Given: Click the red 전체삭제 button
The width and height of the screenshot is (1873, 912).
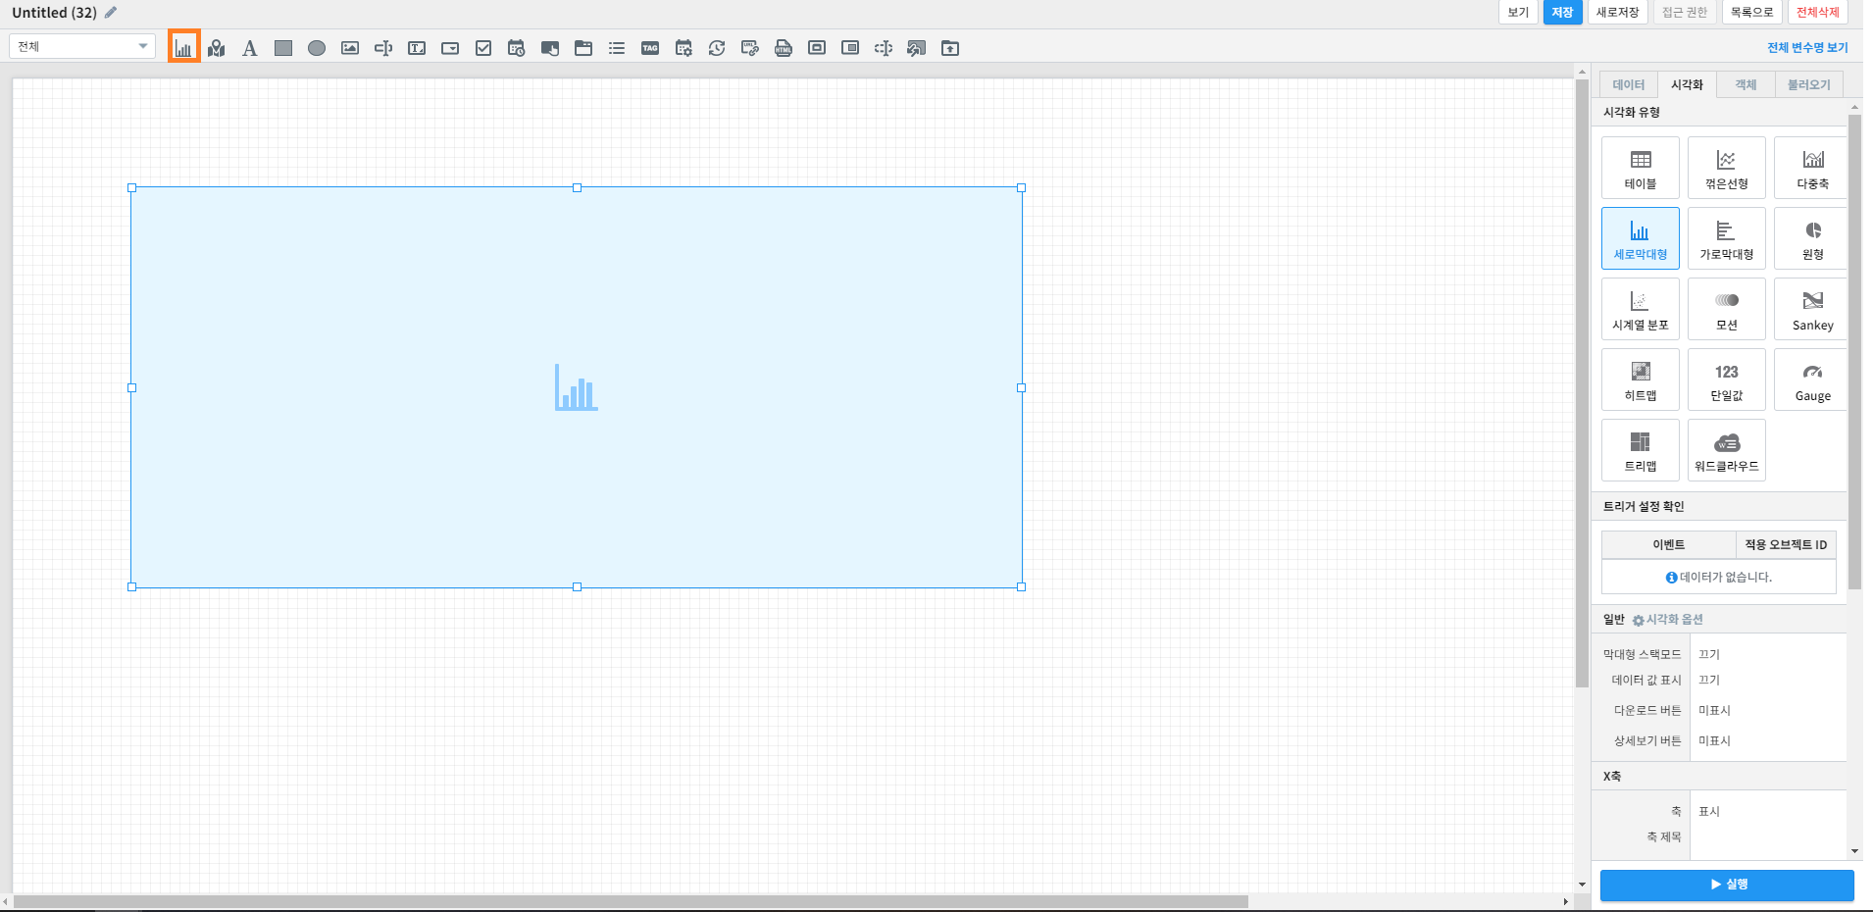Looking at the screenshot, I should click(x=1818, y=12).
